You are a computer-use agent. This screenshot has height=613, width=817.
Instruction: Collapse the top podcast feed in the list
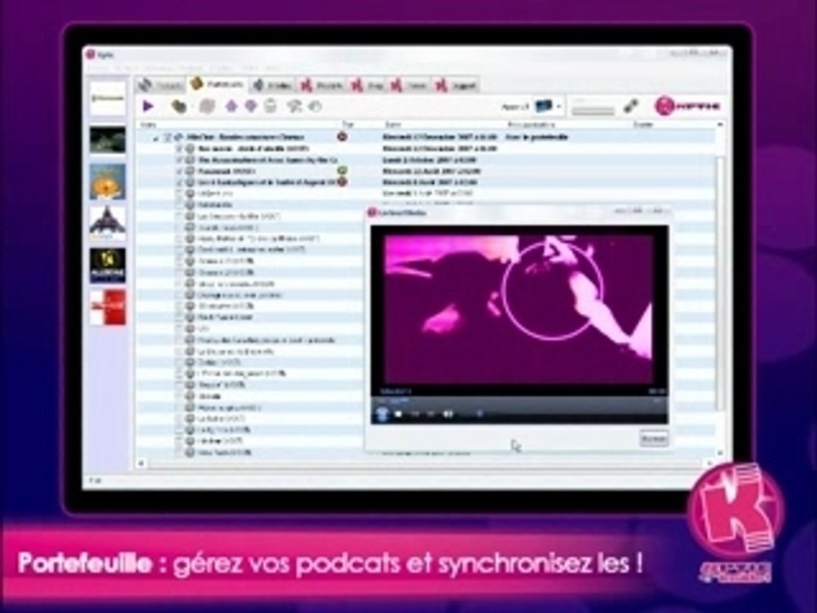155,138
